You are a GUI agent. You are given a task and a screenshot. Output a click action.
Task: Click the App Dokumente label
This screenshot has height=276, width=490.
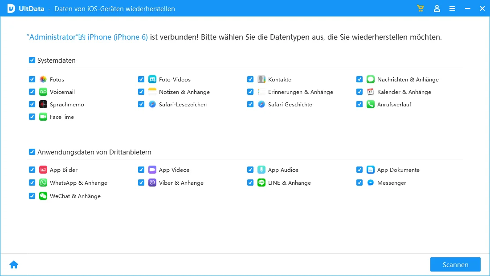tap(398, 170)
